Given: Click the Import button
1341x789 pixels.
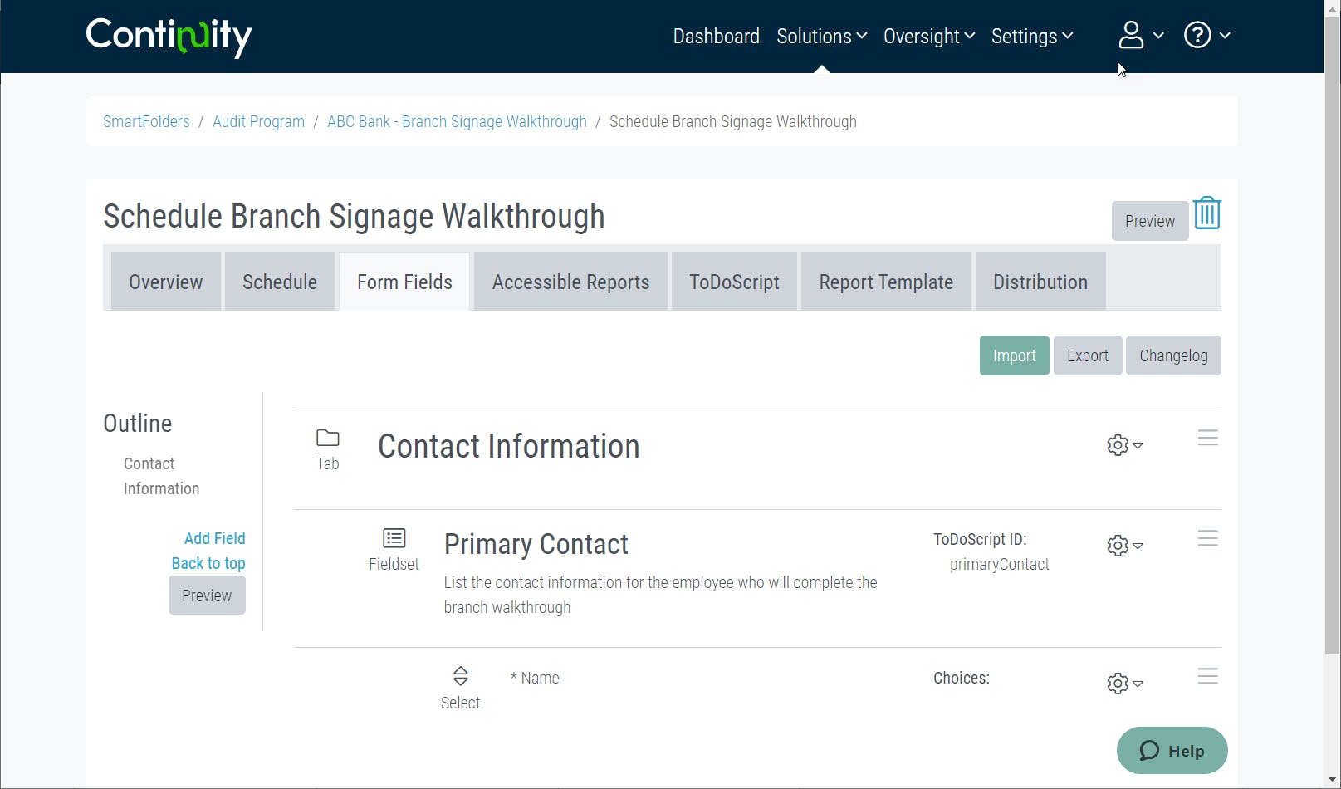Looking at the screenshot, I should point(1014,355).
